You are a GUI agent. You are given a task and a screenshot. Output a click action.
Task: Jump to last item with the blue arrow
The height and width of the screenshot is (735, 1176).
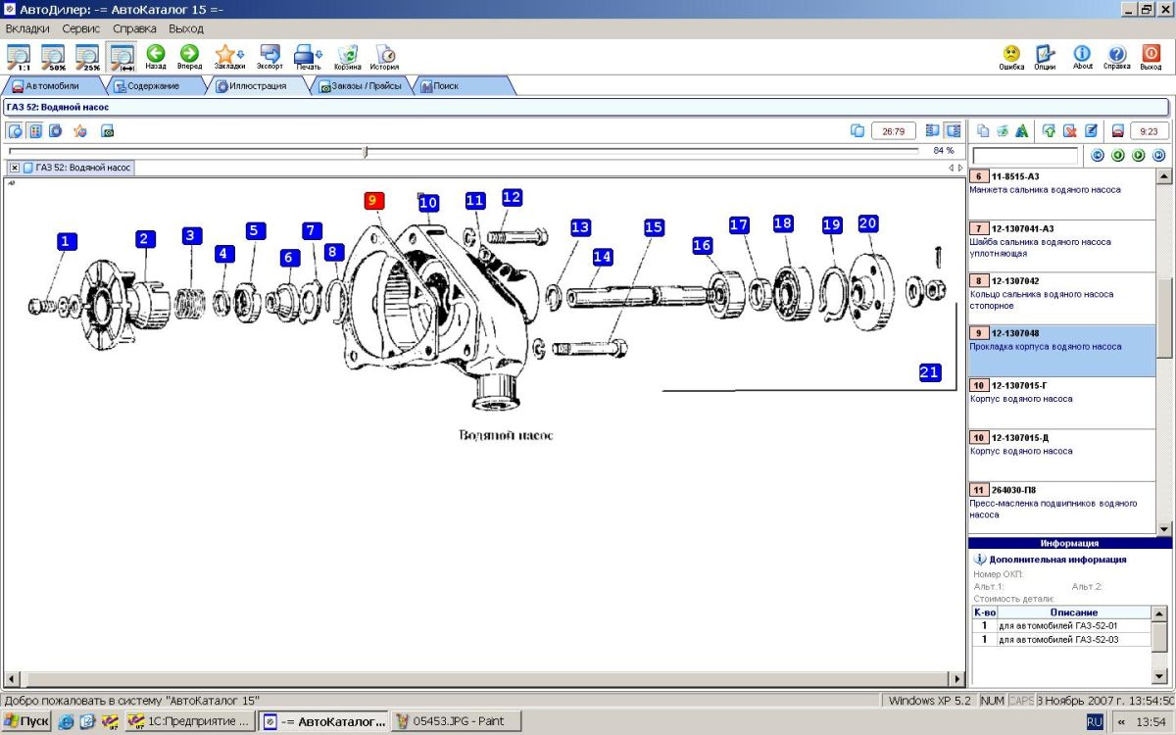pyautogui.click(x=1158, y=155)
